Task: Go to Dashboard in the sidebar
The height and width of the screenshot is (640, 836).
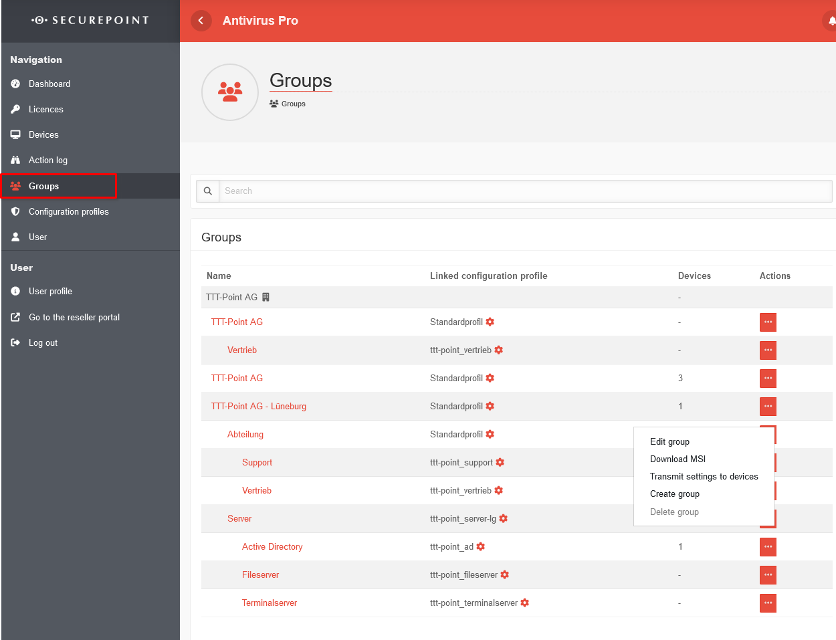Action: click(49, 84)
